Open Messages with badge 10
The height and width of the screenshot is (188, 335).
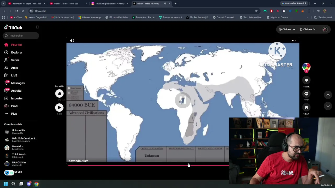[x=14, y=83]
